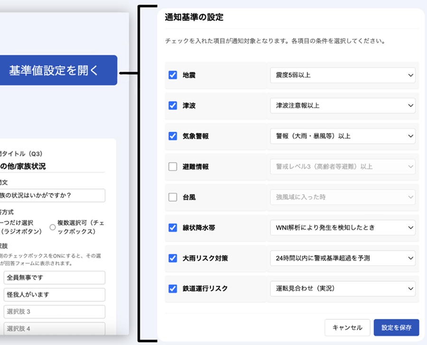Click the 設定を保存 button
The width and height of the screenshot is (427, 345).
coord(396,327)
